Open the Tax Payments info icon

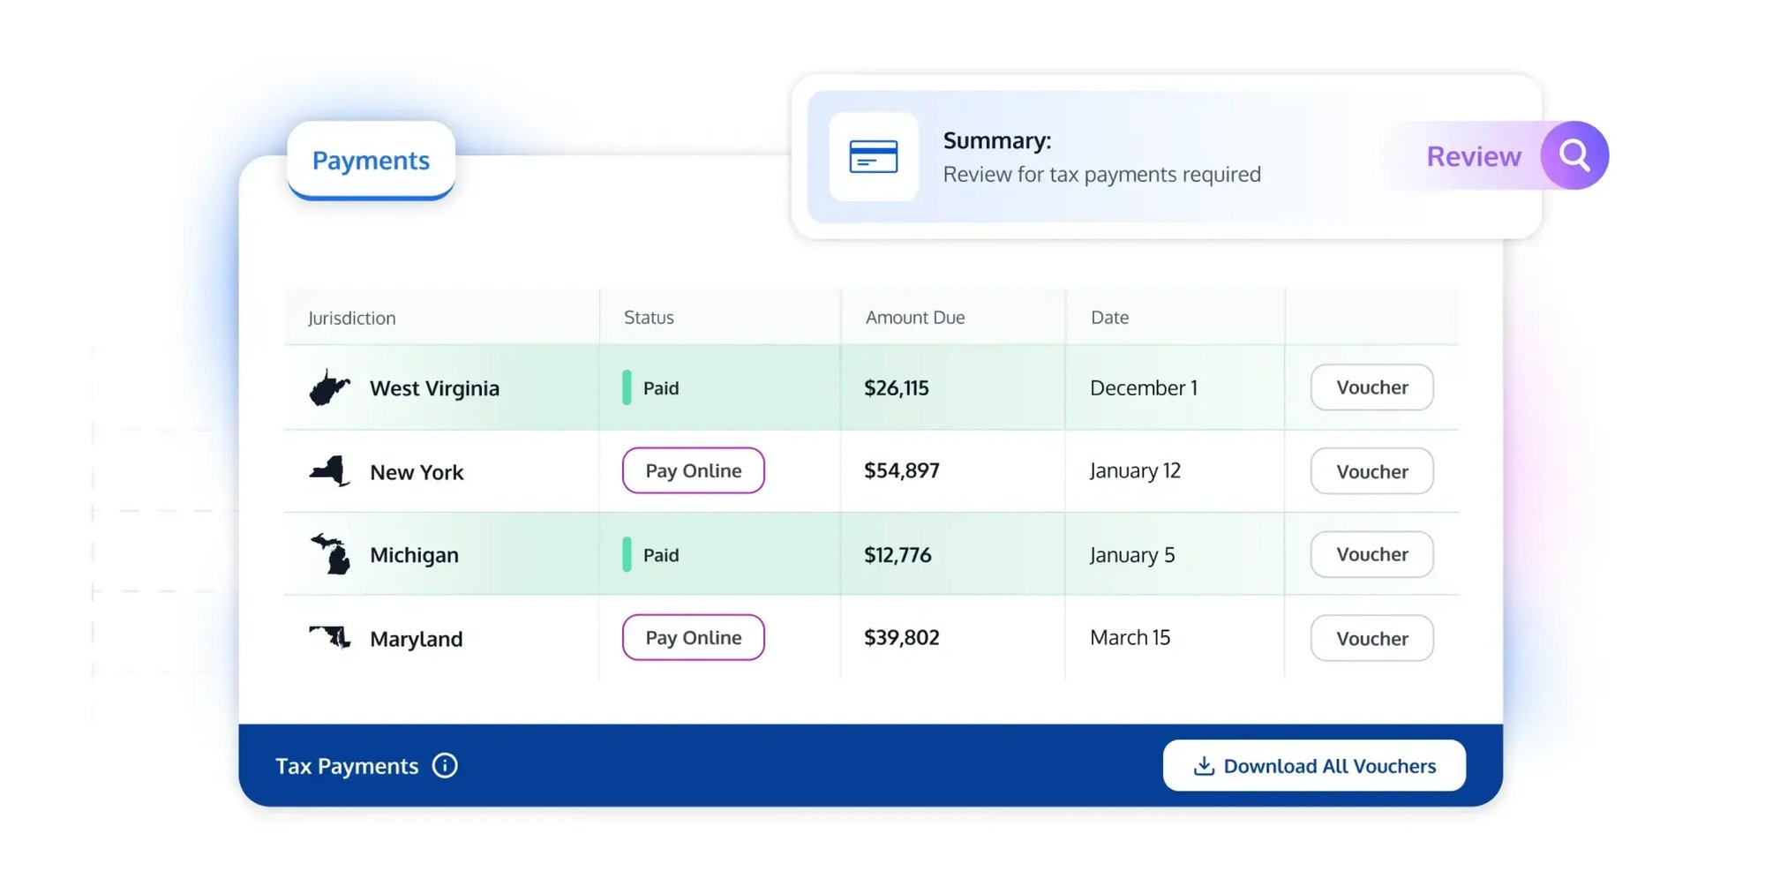(x=445, y=765)
